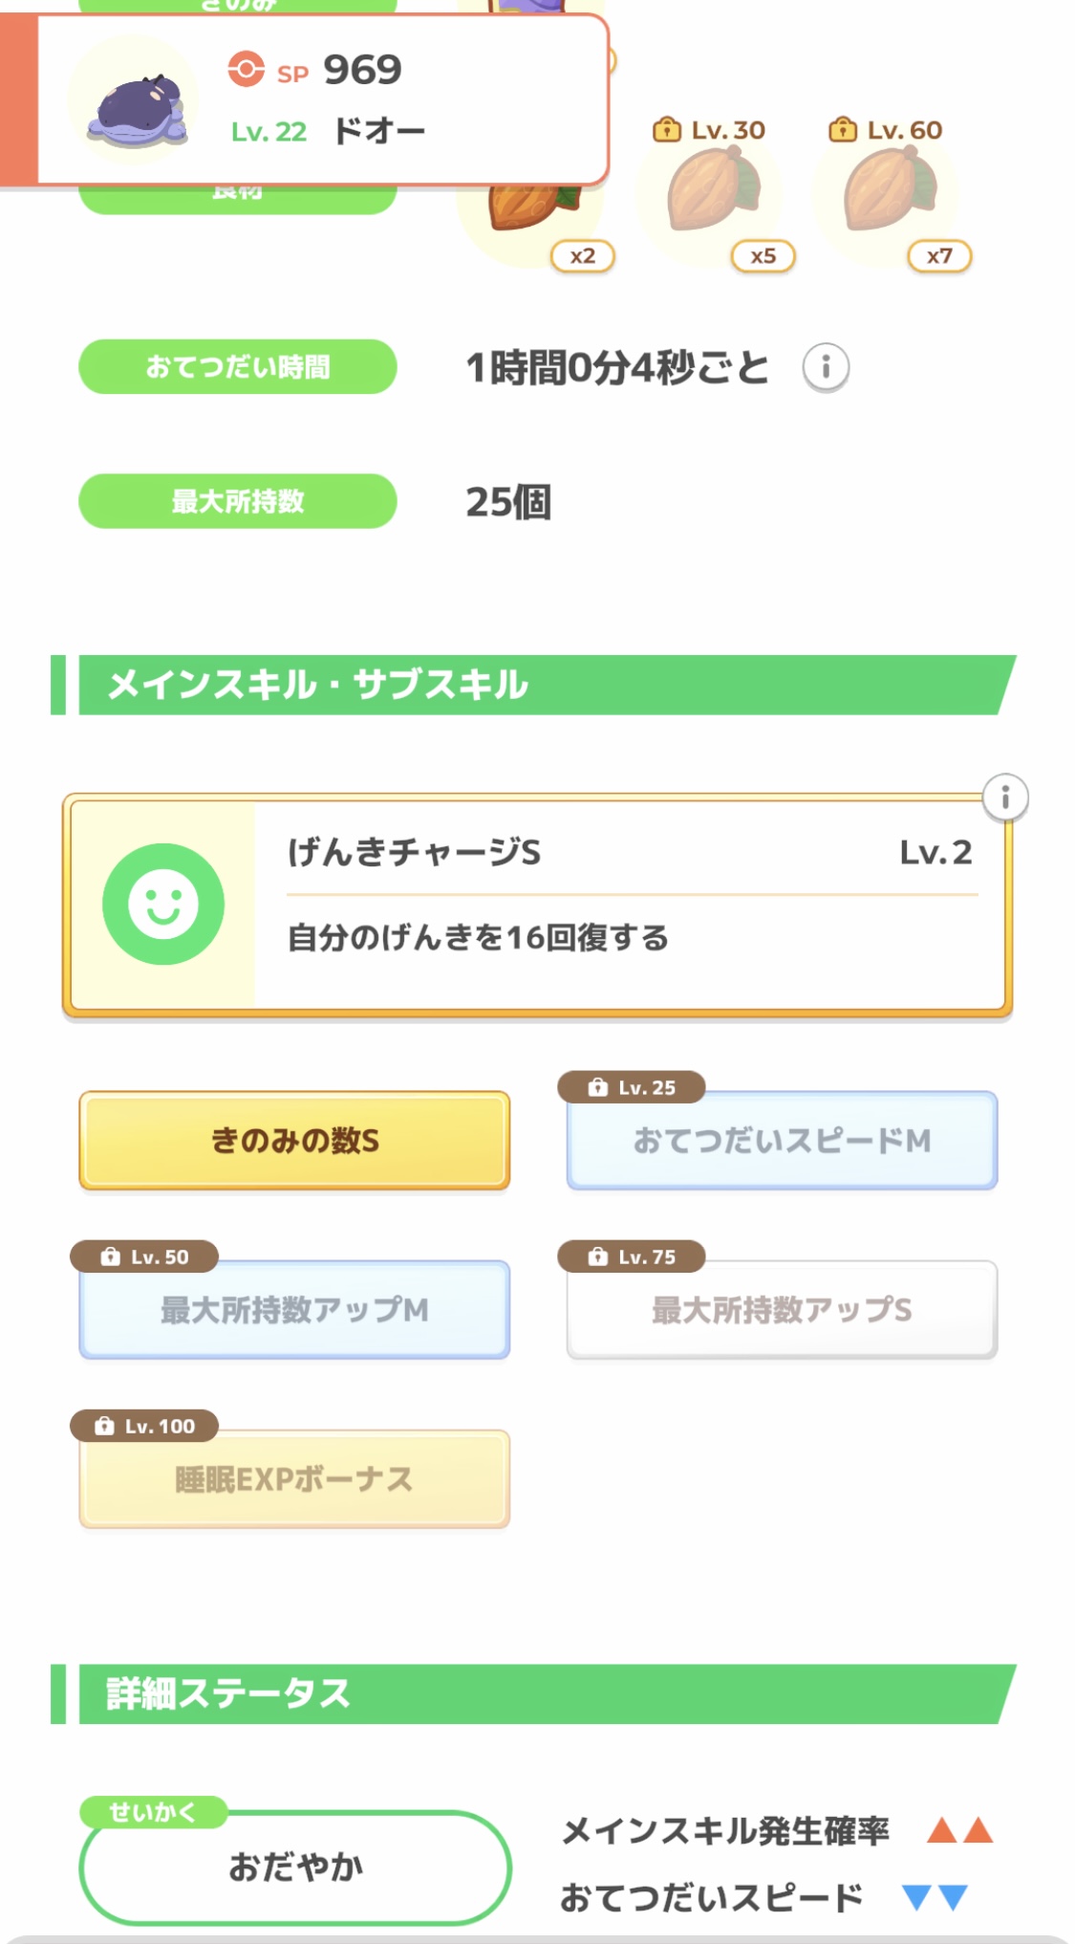Tap the x2 berry count badge

coord(583,256)
